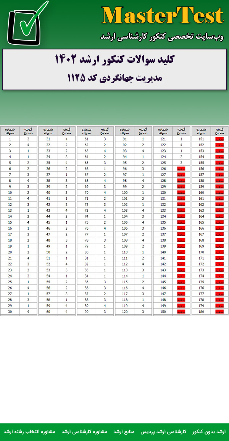This screenshot has height=441, width=229.
Task: Select question number 60 cell
Action: [48, 312]
